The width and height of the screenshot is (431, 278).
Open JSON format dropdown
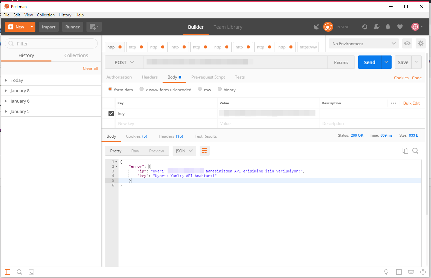(184, 151)
